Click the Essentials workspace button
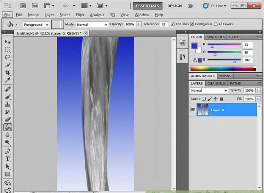The image size is (264, 193). (148, 6)
